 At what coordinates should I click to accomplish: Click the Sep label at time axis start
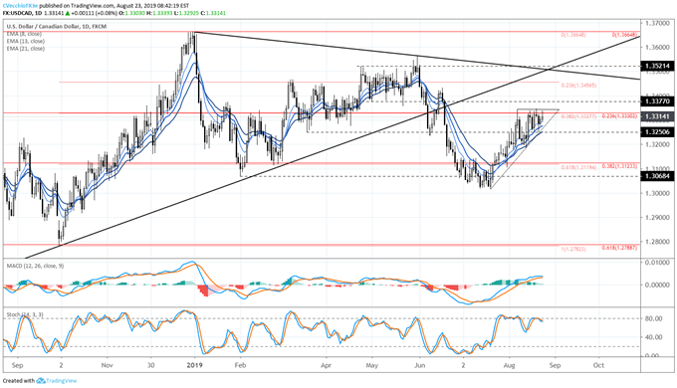17,365
